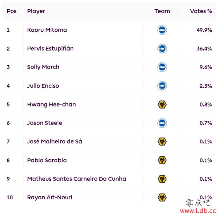This screenshot has width=219, height=214.
Task: Select Wolves badge in Pablo Sarabia row
Action: pyautogui.click(x=162, y=160)
